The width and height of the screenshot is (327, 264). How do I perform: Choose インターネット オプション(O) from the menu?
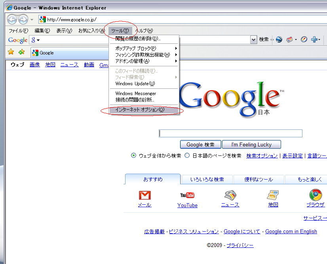[x=144, y=110]
